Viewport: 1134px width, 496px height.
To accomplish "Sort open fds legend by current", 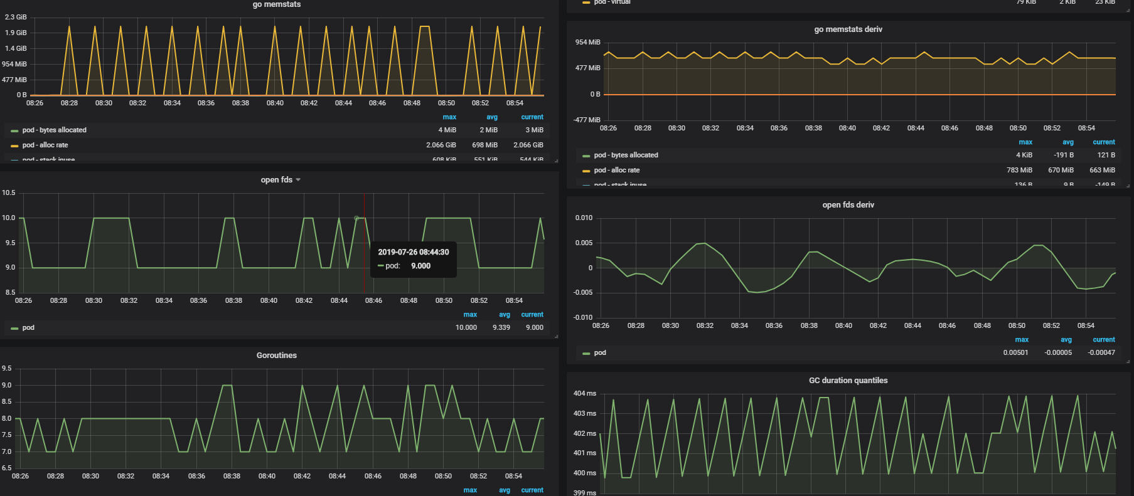I will 532,315.
